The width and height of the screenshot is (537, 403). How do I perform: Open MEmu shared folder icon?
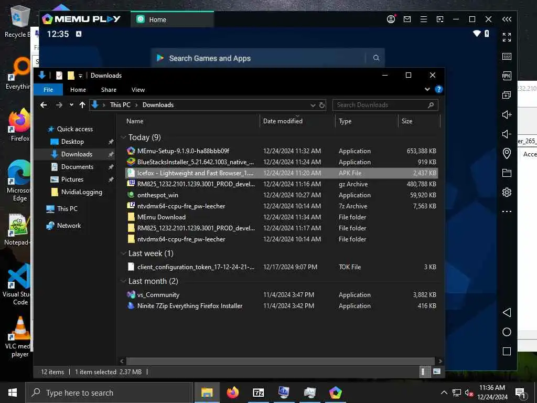coord(507,173)
